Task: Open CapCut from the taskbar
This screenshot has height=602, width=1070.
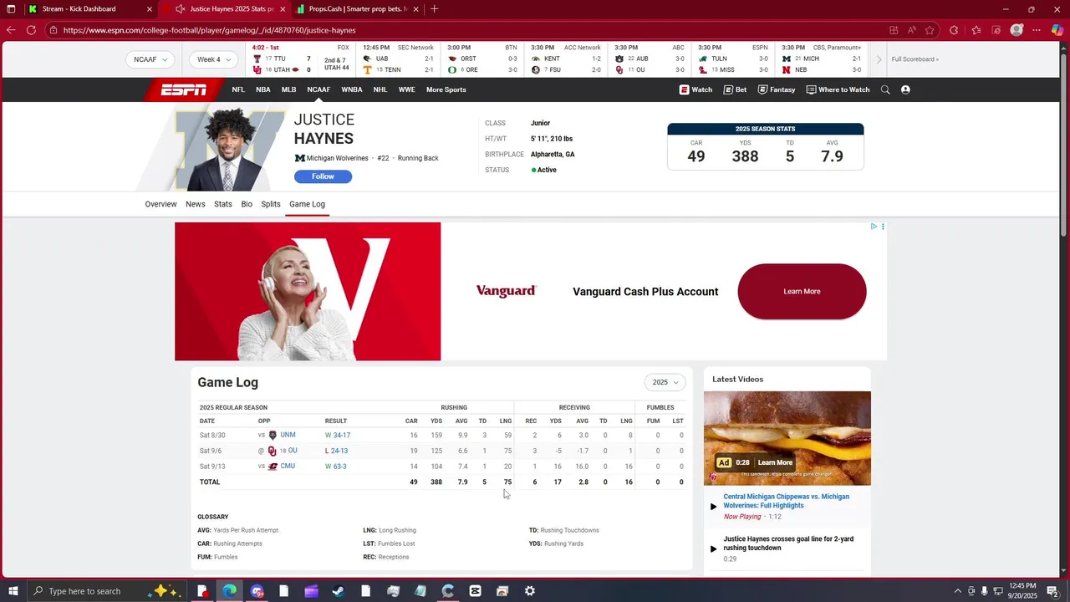Action: [475, 591]
